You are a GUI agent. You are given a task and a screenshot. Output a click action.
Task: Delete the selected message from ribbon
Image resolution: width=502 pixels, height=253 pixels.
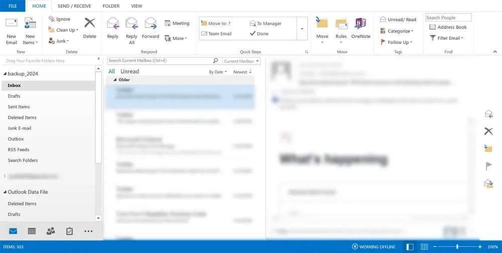90,28
